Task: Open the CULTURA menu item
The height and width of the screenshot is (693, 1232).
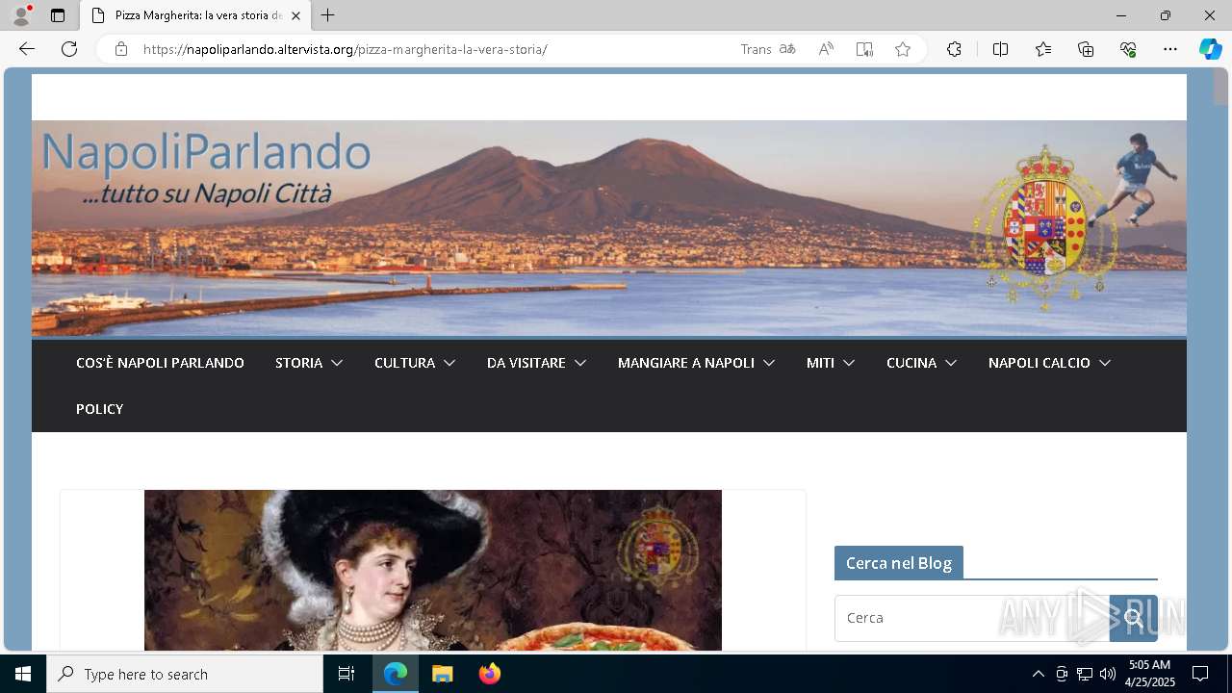Action: (404, 363)
